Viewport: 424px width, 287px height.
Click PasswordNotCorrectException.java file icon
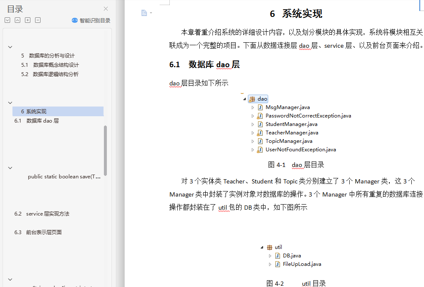coord(260,116)
